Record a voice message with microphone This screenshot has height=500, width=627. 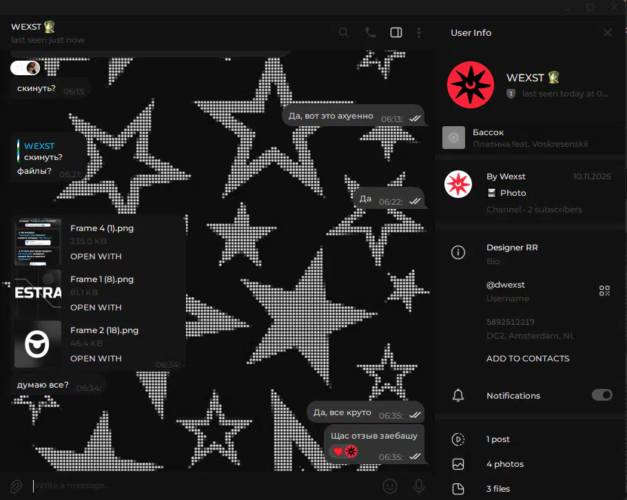click(418, 486)
